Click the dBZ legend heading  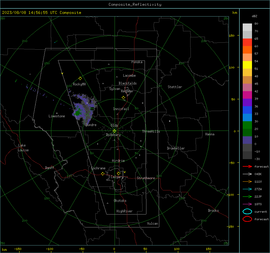pyautogui.click(x=254, y=16)
